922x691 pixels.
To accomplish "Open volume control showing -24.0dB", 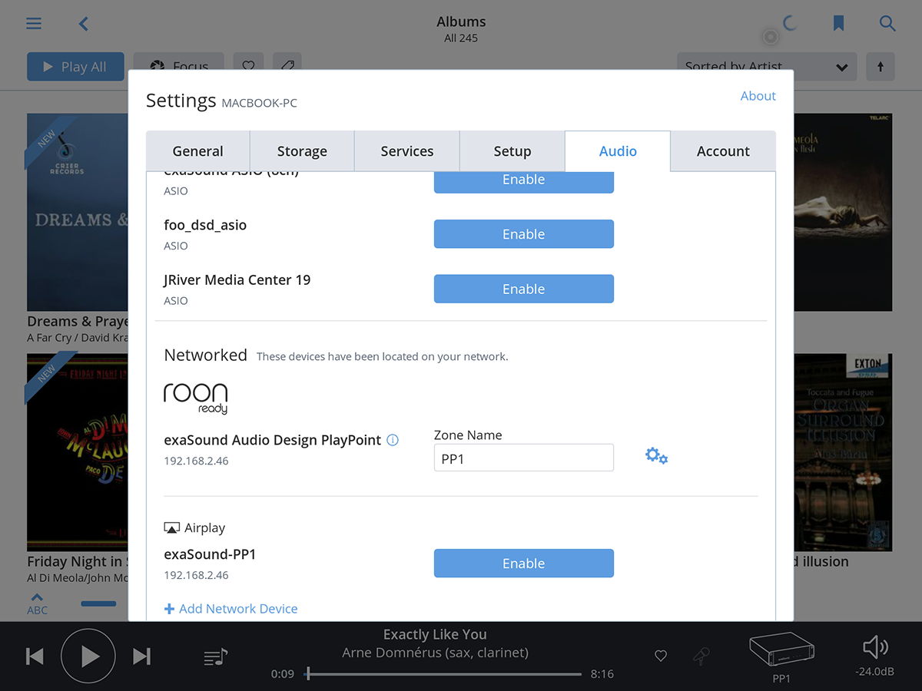I will click(874, 657).
